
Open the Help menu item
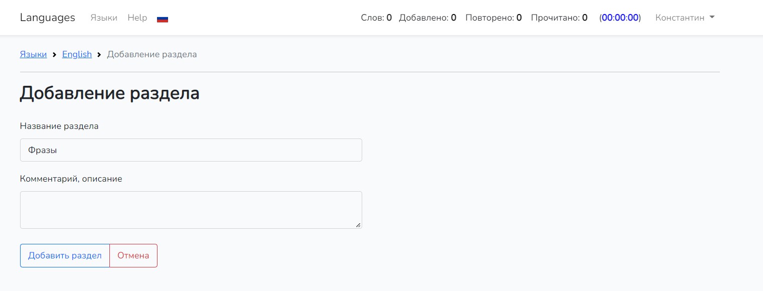pyautogui.click(x=137, y=18)
